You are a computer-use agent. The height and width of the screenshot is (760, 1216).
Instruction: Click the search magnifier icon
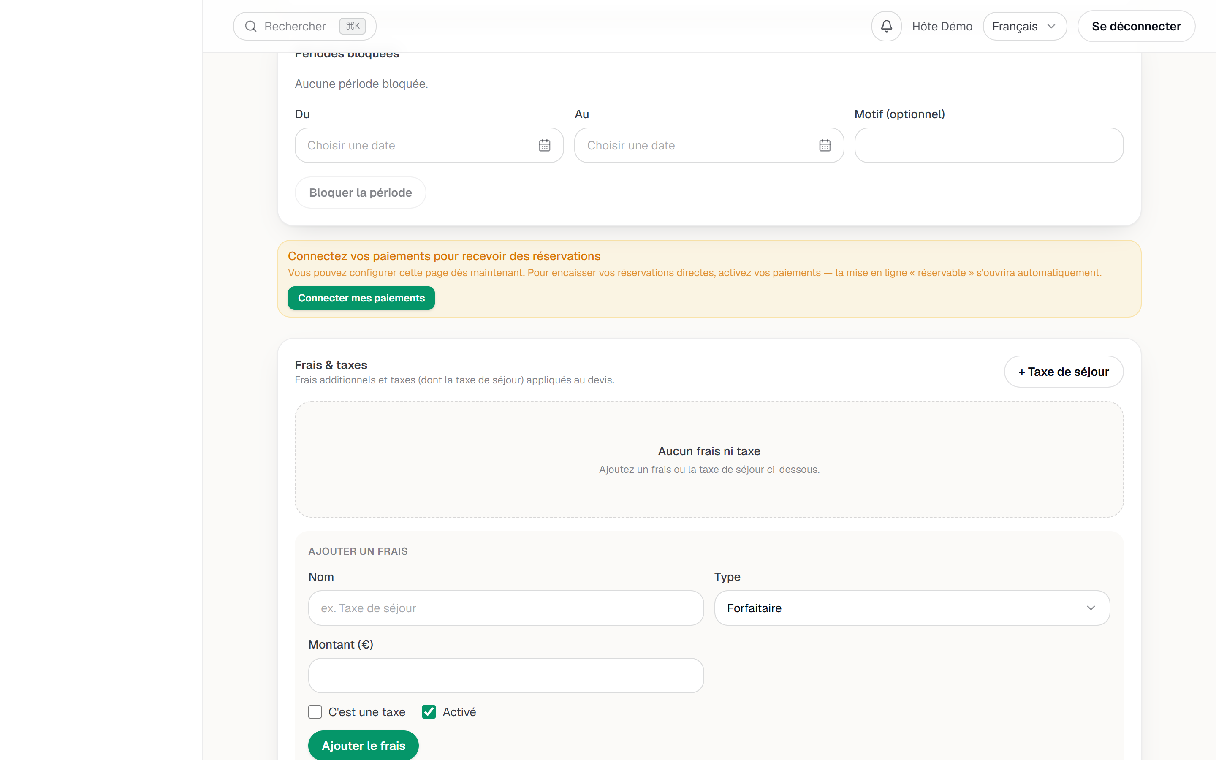tap(251, 26)
